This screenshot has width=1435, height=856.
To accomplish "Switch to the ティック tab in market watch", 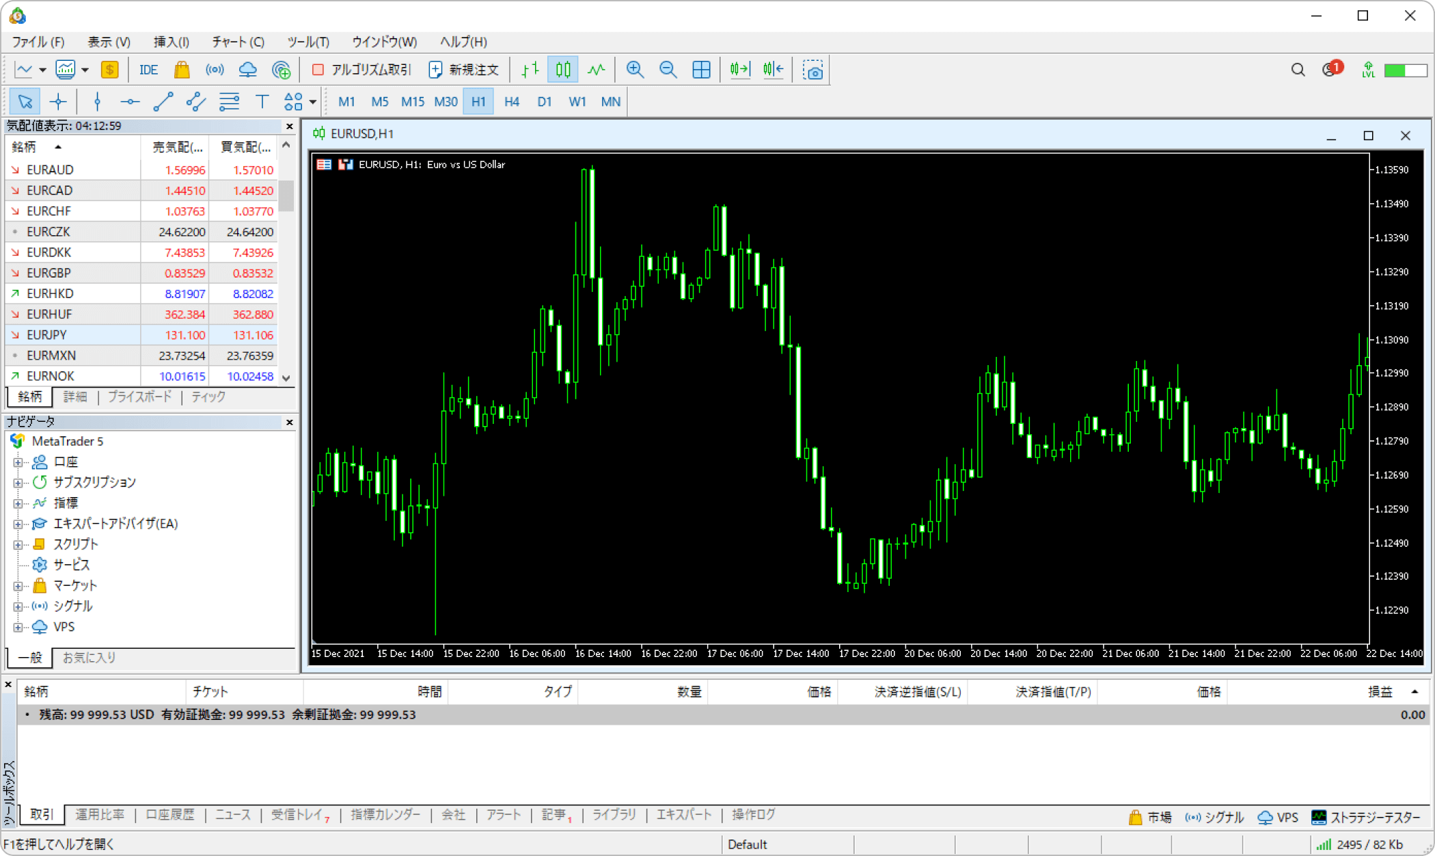I will [x=208, y=397].
